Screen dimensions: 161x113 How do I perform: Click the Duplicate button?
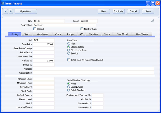coord(119,11)
